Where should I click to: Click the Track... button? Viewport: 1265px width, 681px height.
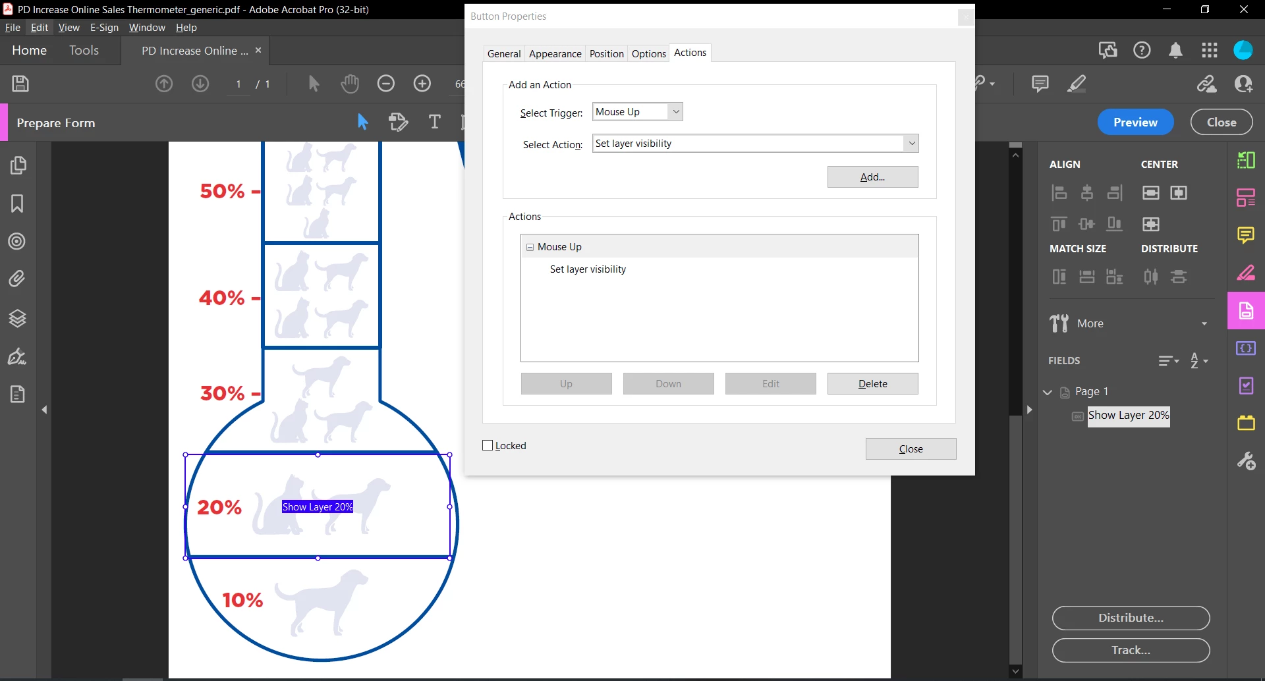pyautogui.click(x=1131, y=650)
